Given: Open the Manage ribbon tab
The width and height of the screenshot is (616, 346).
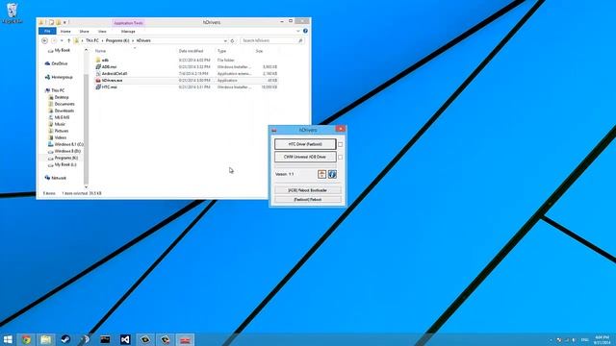Looking at the screenshot, I should tap(128, 31).
